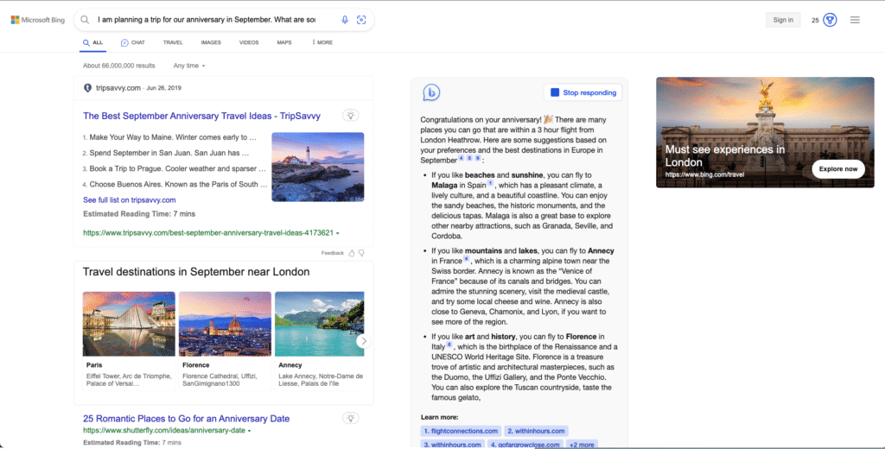Click citation 1 after Malaga in Spain

click(x=491, y=183)
